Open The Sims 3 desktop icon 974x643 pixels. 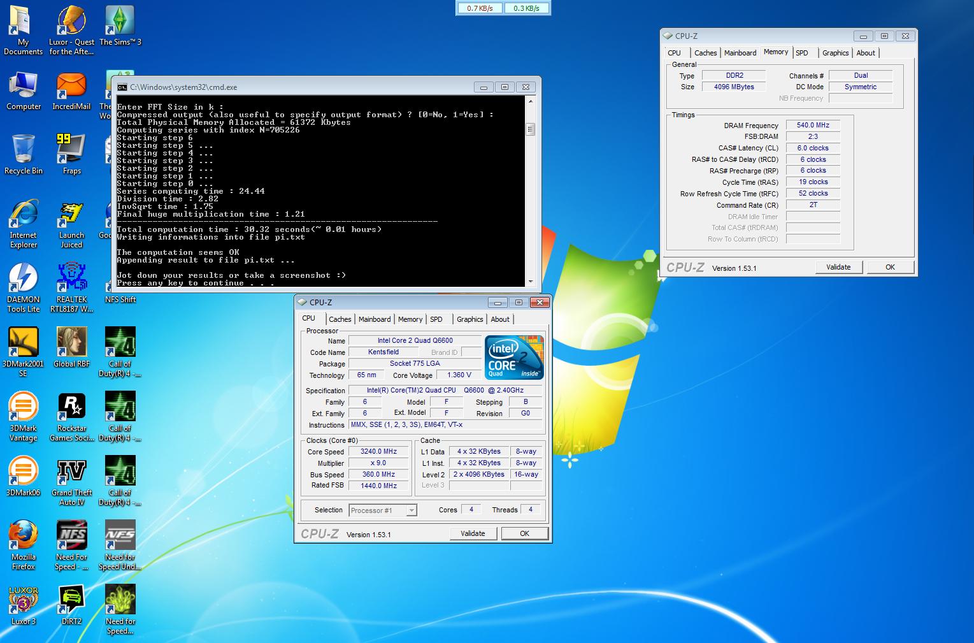pyautogui.click(x=120, y=25)
